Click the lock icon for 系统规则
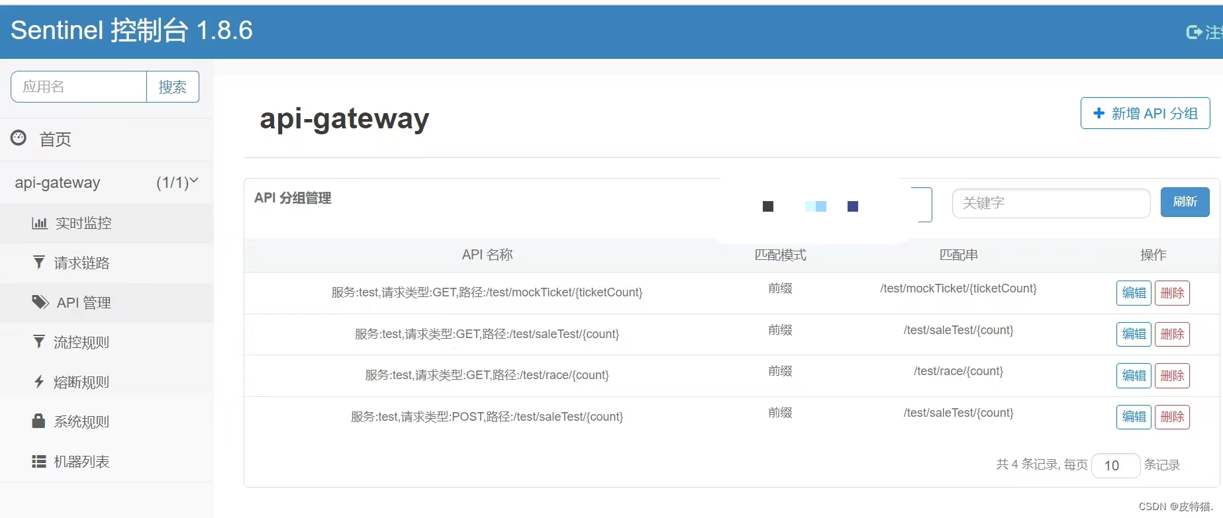Viewport: 1223px width, 518px height. pyautogui.click(x=38, y=421)
